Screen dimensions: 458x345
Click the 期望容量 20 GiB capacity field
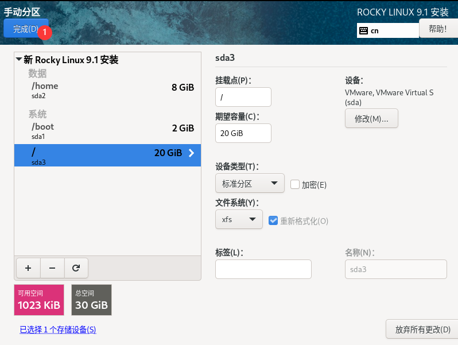[x=243, y=133]
